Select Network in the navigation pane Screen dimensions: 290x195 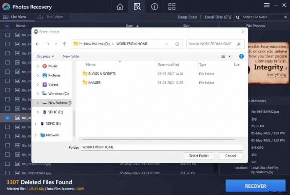pos(52,135)
